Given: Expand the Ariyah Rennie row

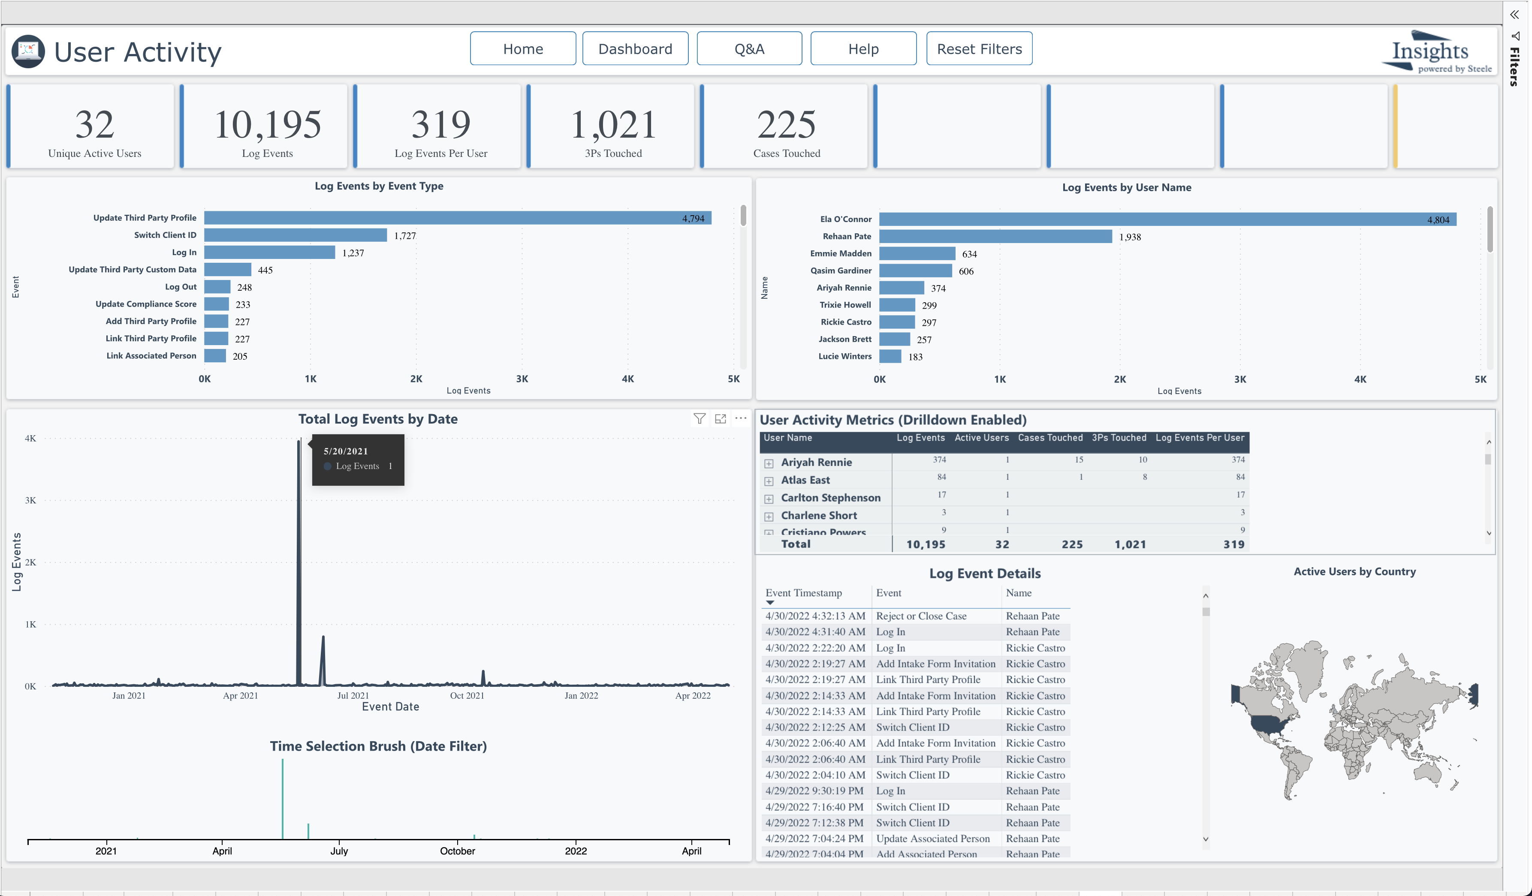Looking at the screenshot, I should [769, 463].
